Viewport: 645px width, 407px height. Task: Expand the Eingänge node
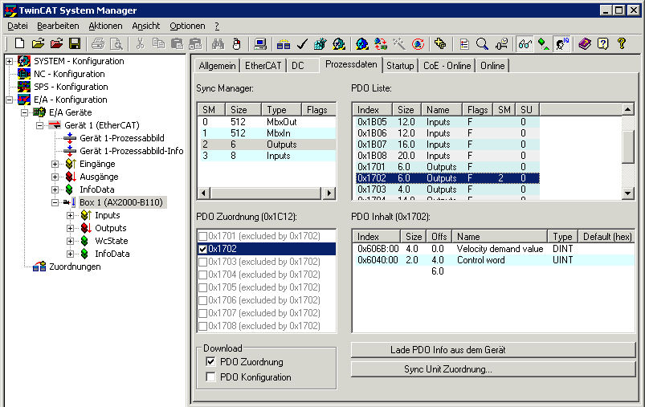pos(55,164)
